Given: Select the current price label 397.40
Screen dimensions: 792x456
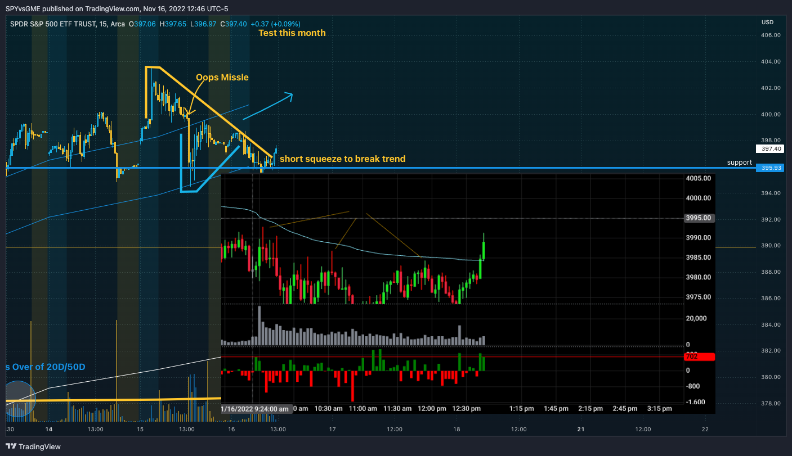Looking at the screenshot, I should [769, 149].
